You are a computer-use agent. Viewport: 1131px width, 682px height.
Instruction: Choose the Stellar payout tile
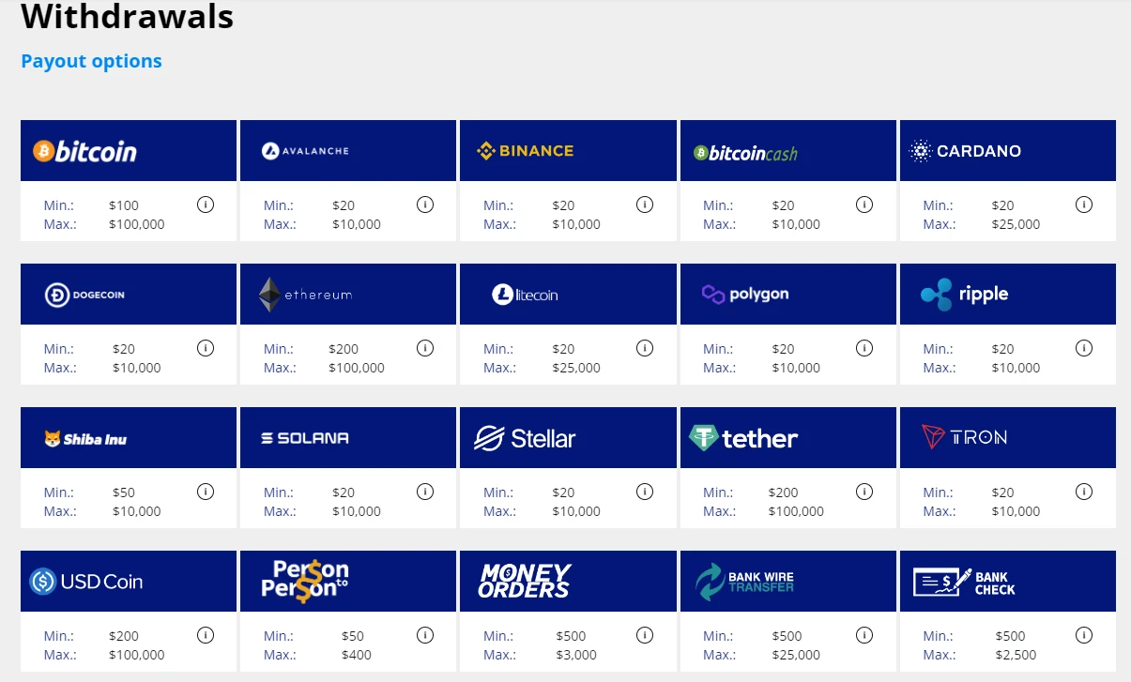pyautogui.click(x=567, y=437)
